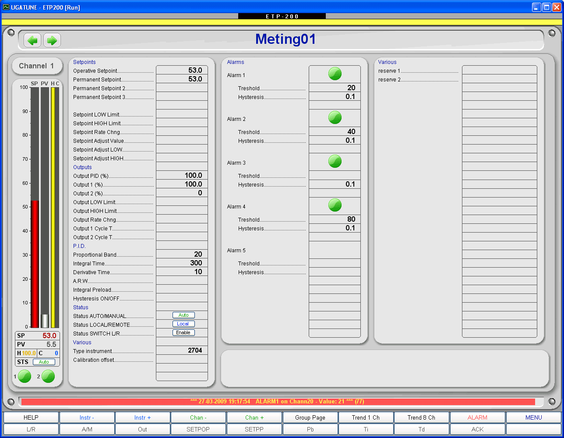This screenshot has height=438, width=564.
Task: Switch to previous channel with Chan -
Action: tap(198, 417)
